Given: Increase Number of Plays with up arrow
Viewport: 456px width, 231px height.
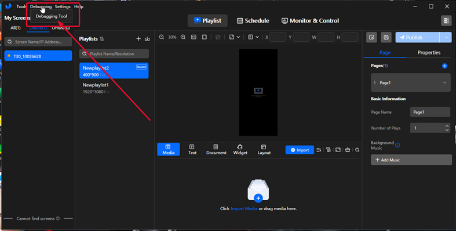Looking at the screenshot, I should click(447, 126).
